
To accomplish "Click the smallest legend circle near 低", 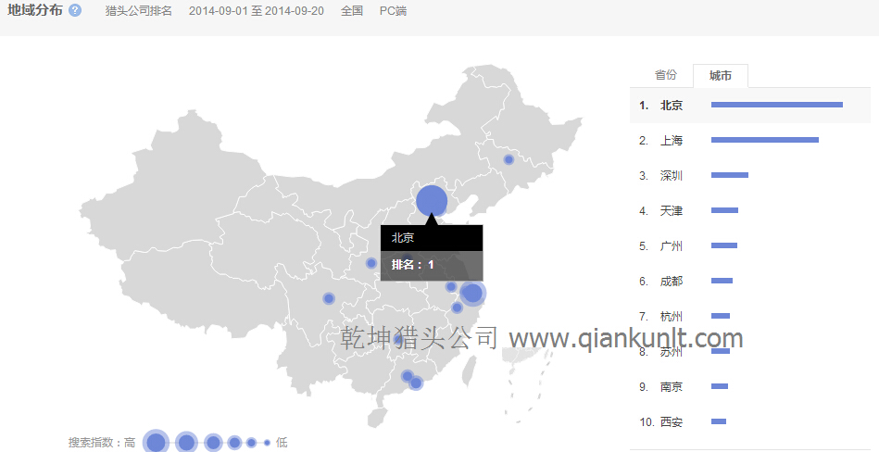I will (267, 443).
